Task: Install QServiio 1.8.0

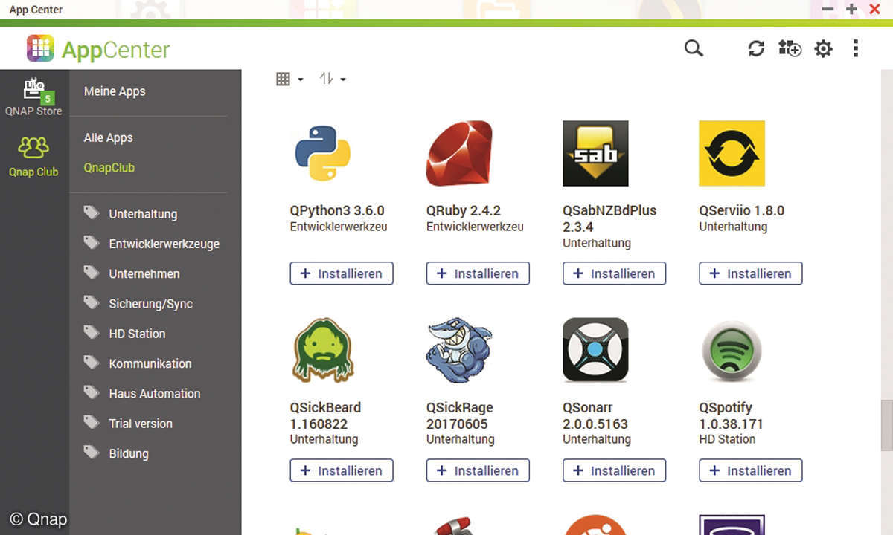Action: coord(751,273)
